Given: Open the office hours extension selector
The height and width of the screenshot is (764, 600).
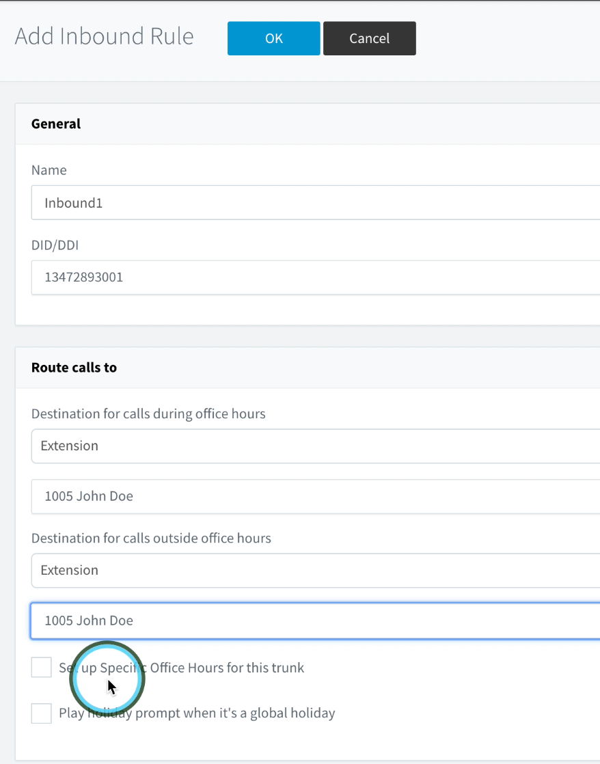Looking at the screenshot, I should point(314,496).
